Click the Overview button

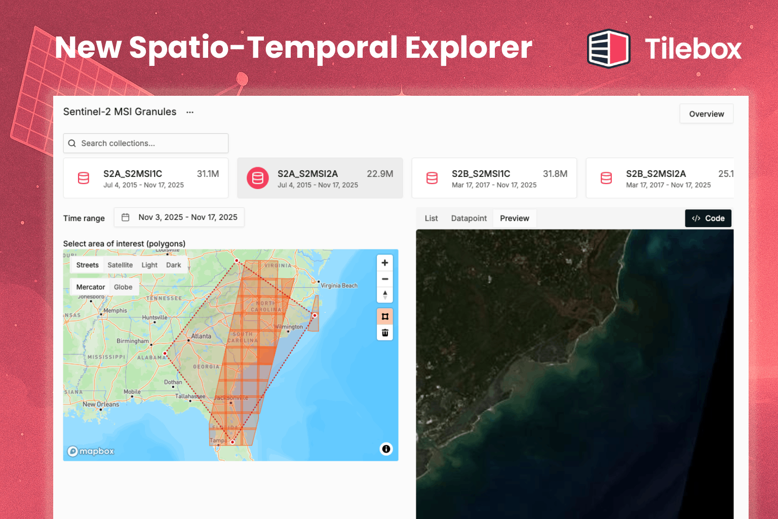(x=707, y=114)
